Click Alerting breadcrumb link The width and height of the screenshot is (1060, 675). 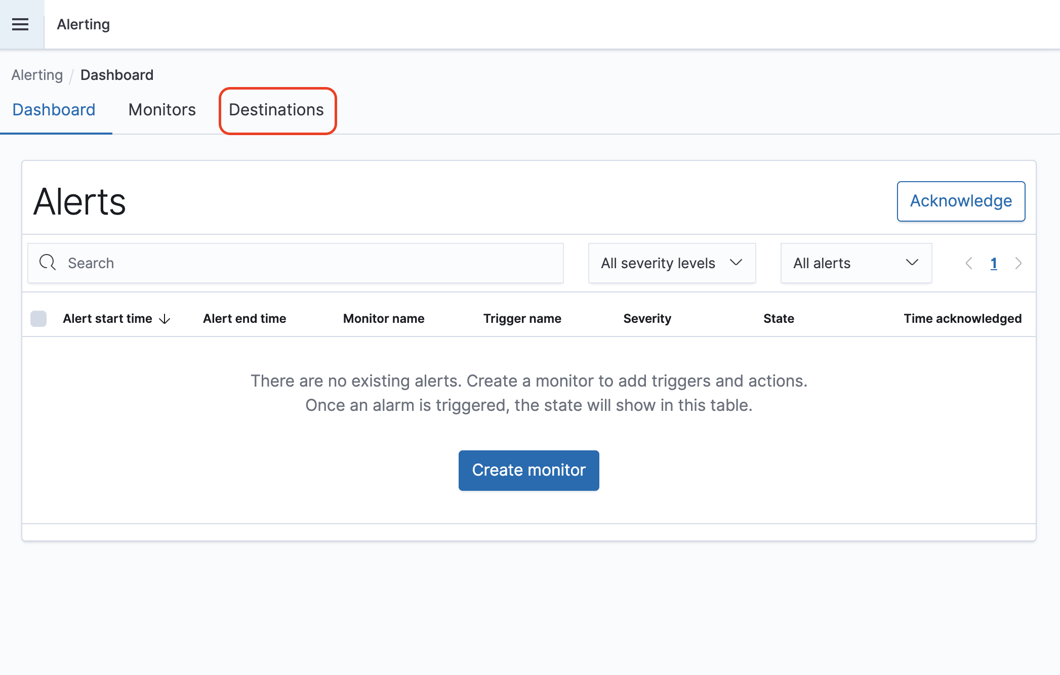click(37, 75)
